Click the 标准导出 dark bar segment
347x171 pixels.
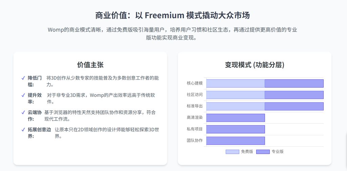(x=294, y=106)
